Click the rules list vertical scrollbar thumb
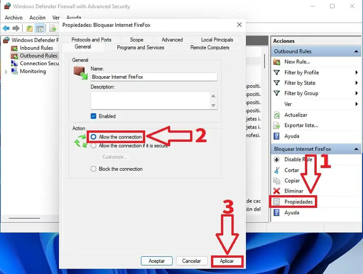Screen dimensions: 363x274 265,61
